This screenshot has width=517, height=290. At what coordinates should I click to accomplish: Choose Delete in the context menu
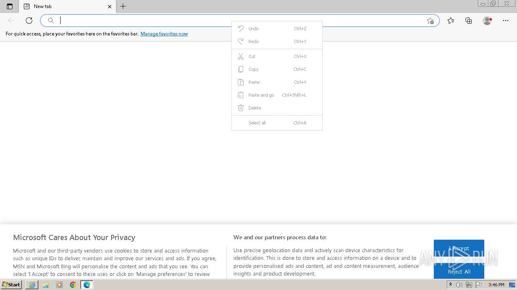click(277, 108)
